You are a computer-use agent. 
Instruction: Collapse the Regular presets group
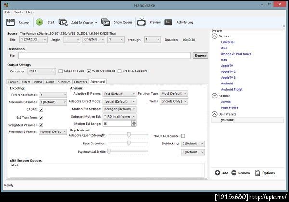[x=214, y=96]
